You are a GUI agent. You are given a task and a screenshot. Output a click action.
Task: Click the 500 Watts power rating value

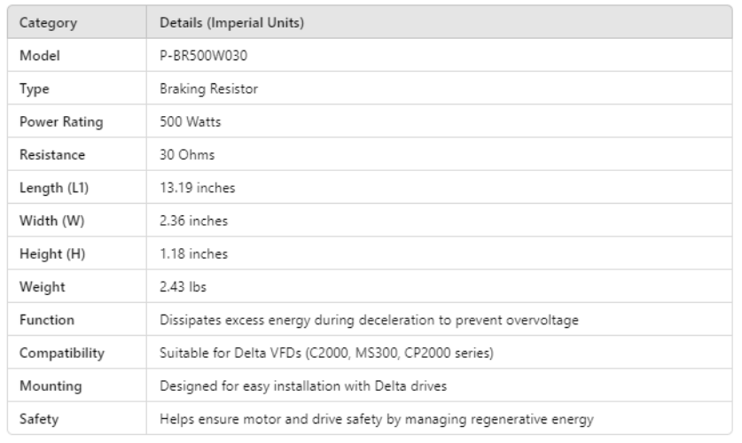click(x=185, y=120)
